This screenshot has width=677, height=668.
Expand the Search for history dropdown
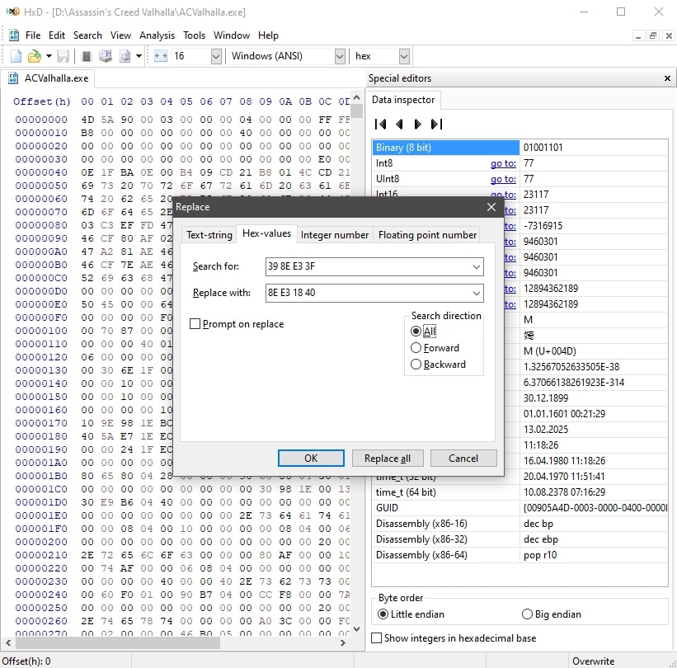477,267
